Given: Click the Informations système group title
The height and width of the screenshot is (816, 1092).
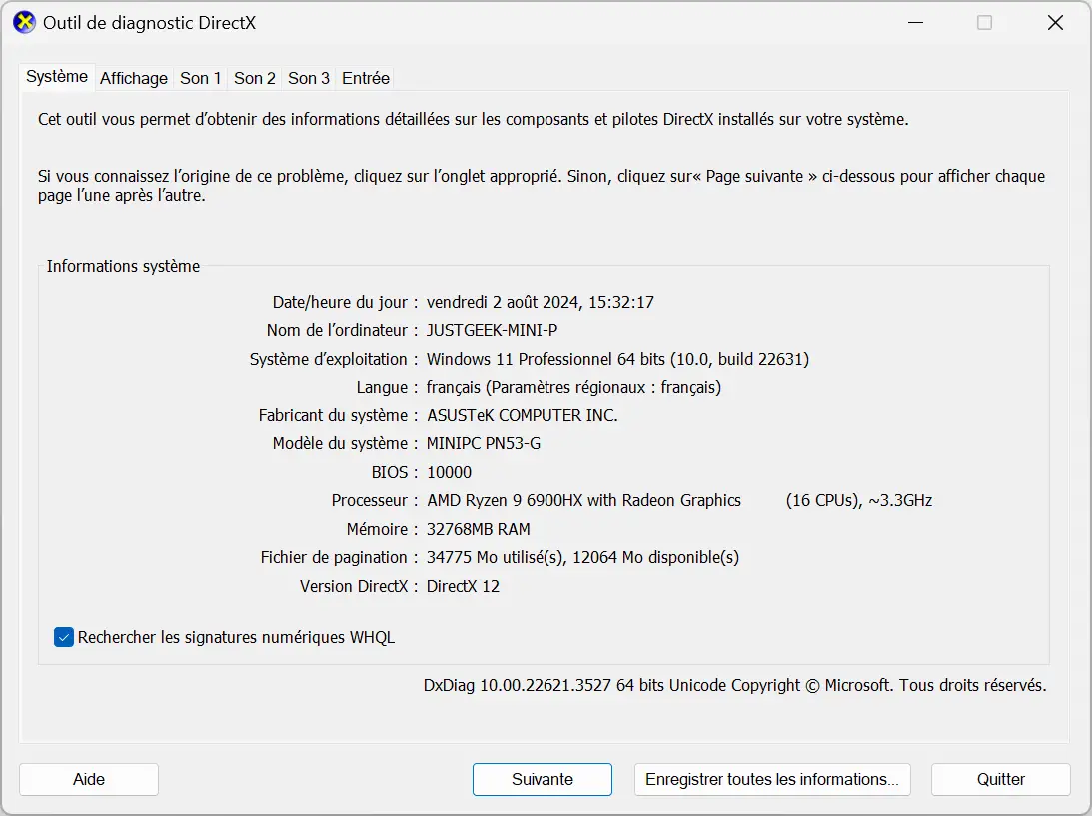Looking at the screenshot, I should tap(123, 266).
